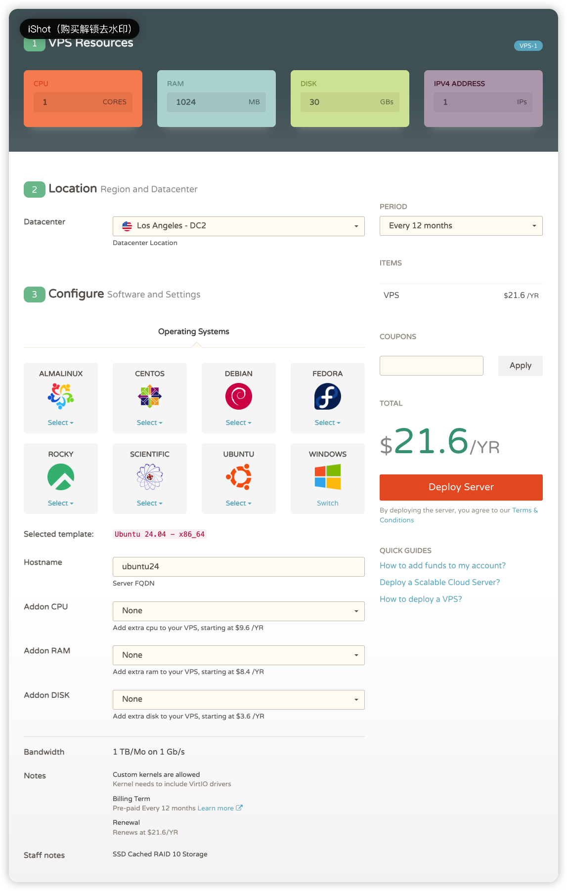Select the Debian swirl logo
The image size is (567, 891).
239,396
